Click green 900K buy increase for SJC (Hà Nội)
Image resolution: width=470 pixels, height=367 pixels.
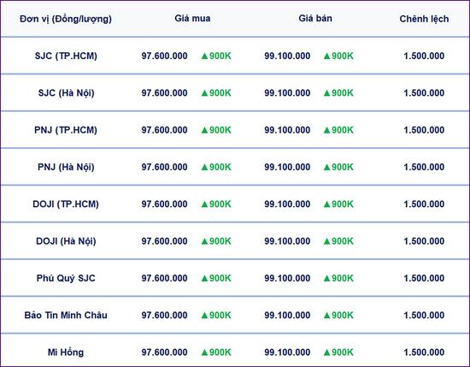pos(216,93)
